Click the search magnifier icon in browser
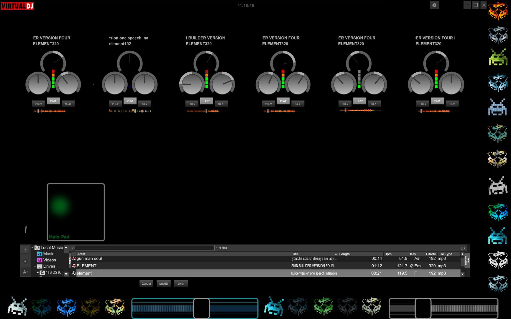The height and width of the screenshot is (319, 511). pos(73,248)
